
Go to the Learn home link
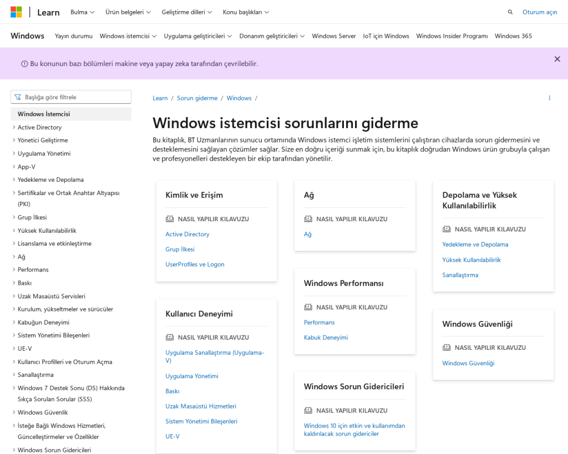[x=48, y=12]
